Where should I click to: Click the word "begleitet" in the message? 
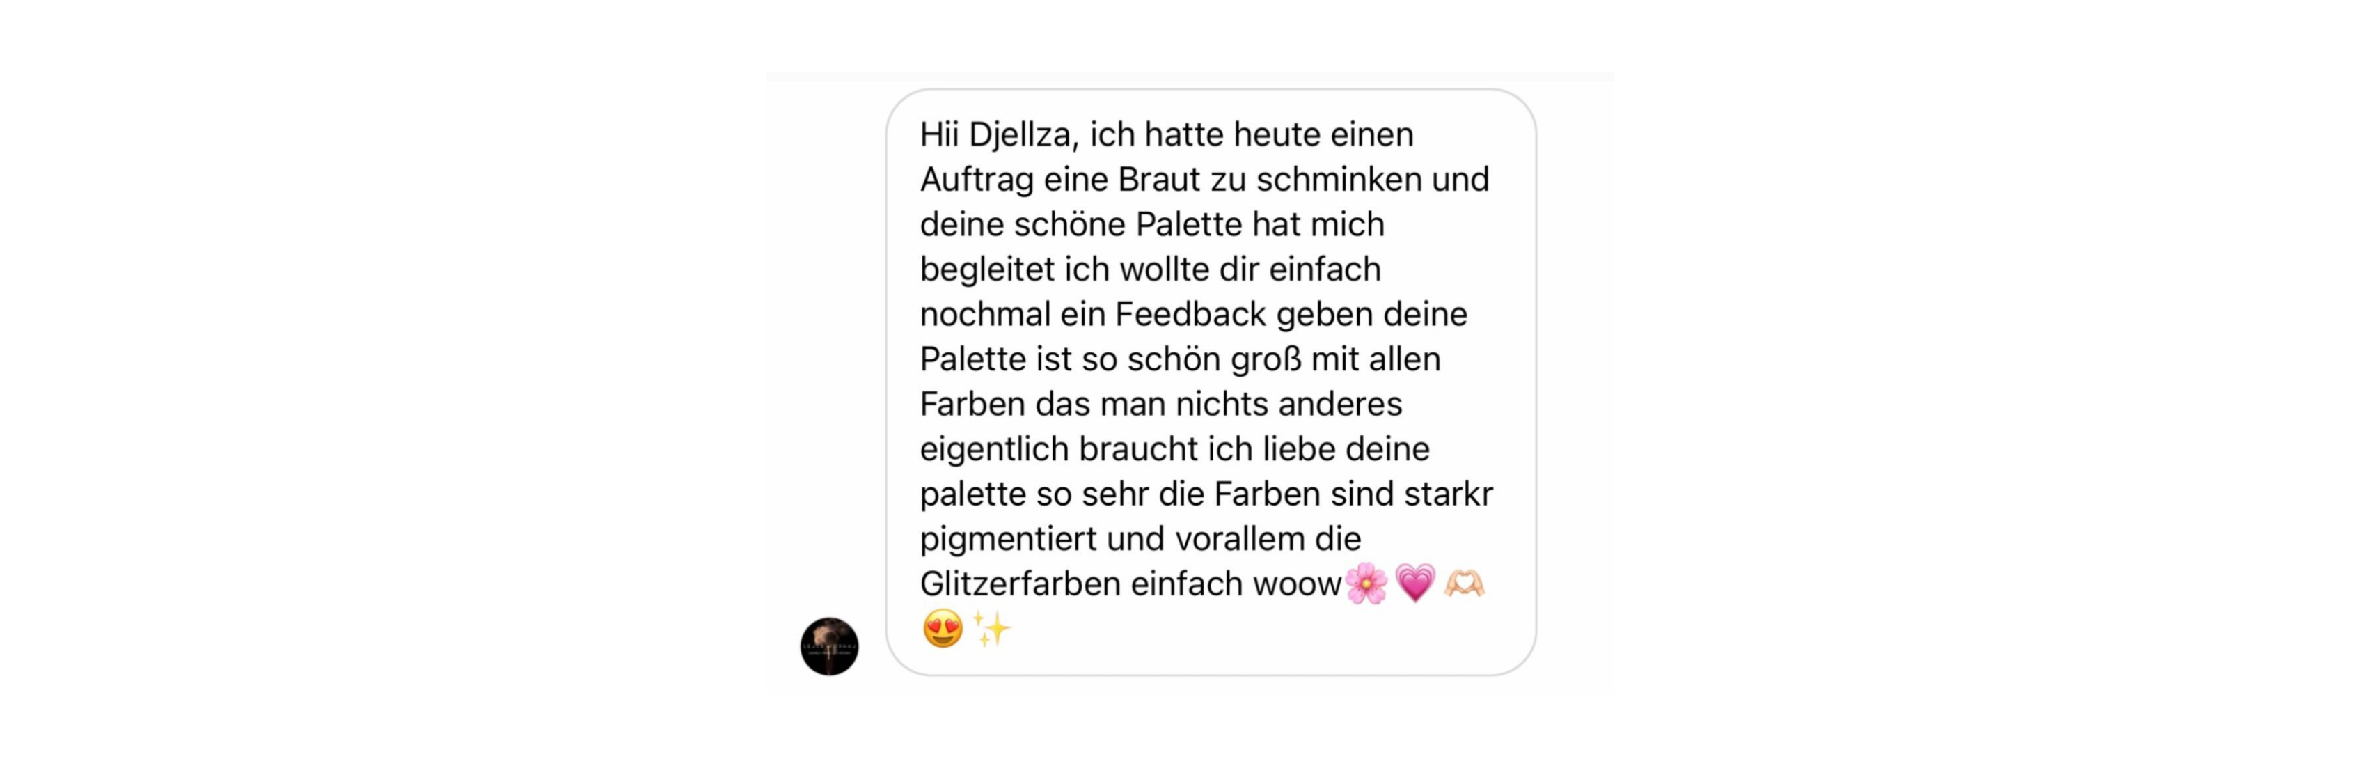(987, 269)
